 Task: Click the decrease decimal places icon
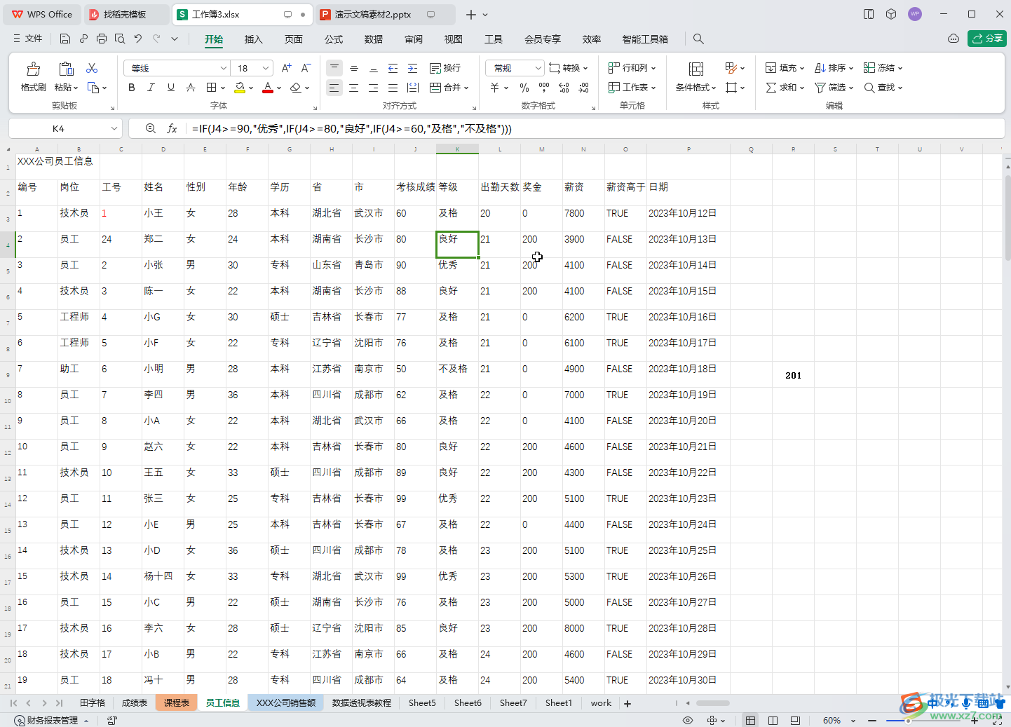[584, 88]
